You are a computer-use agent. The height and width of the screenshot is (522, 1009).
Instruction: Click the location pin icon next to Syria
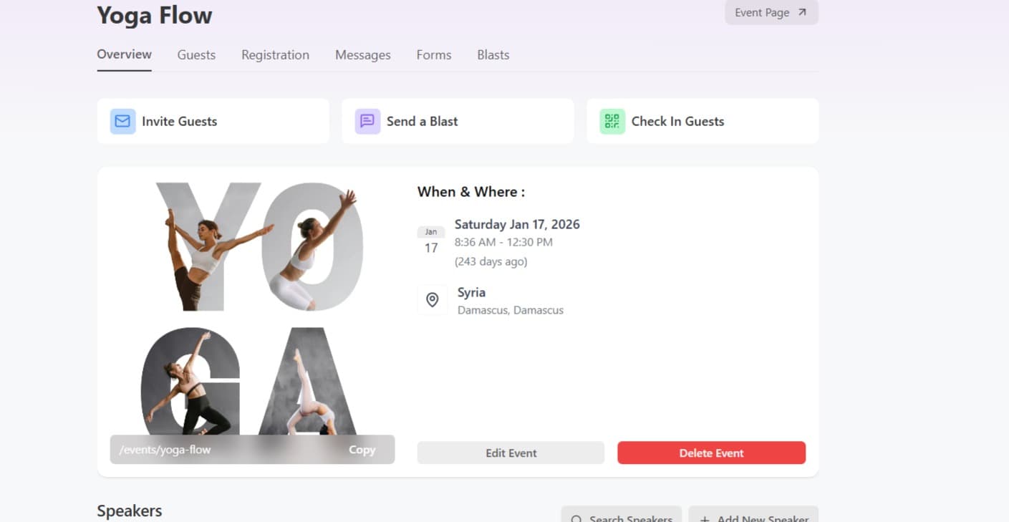click(432, 300)
